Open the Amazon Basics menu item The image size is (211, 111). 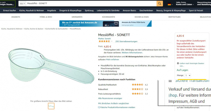pos(129,10)
